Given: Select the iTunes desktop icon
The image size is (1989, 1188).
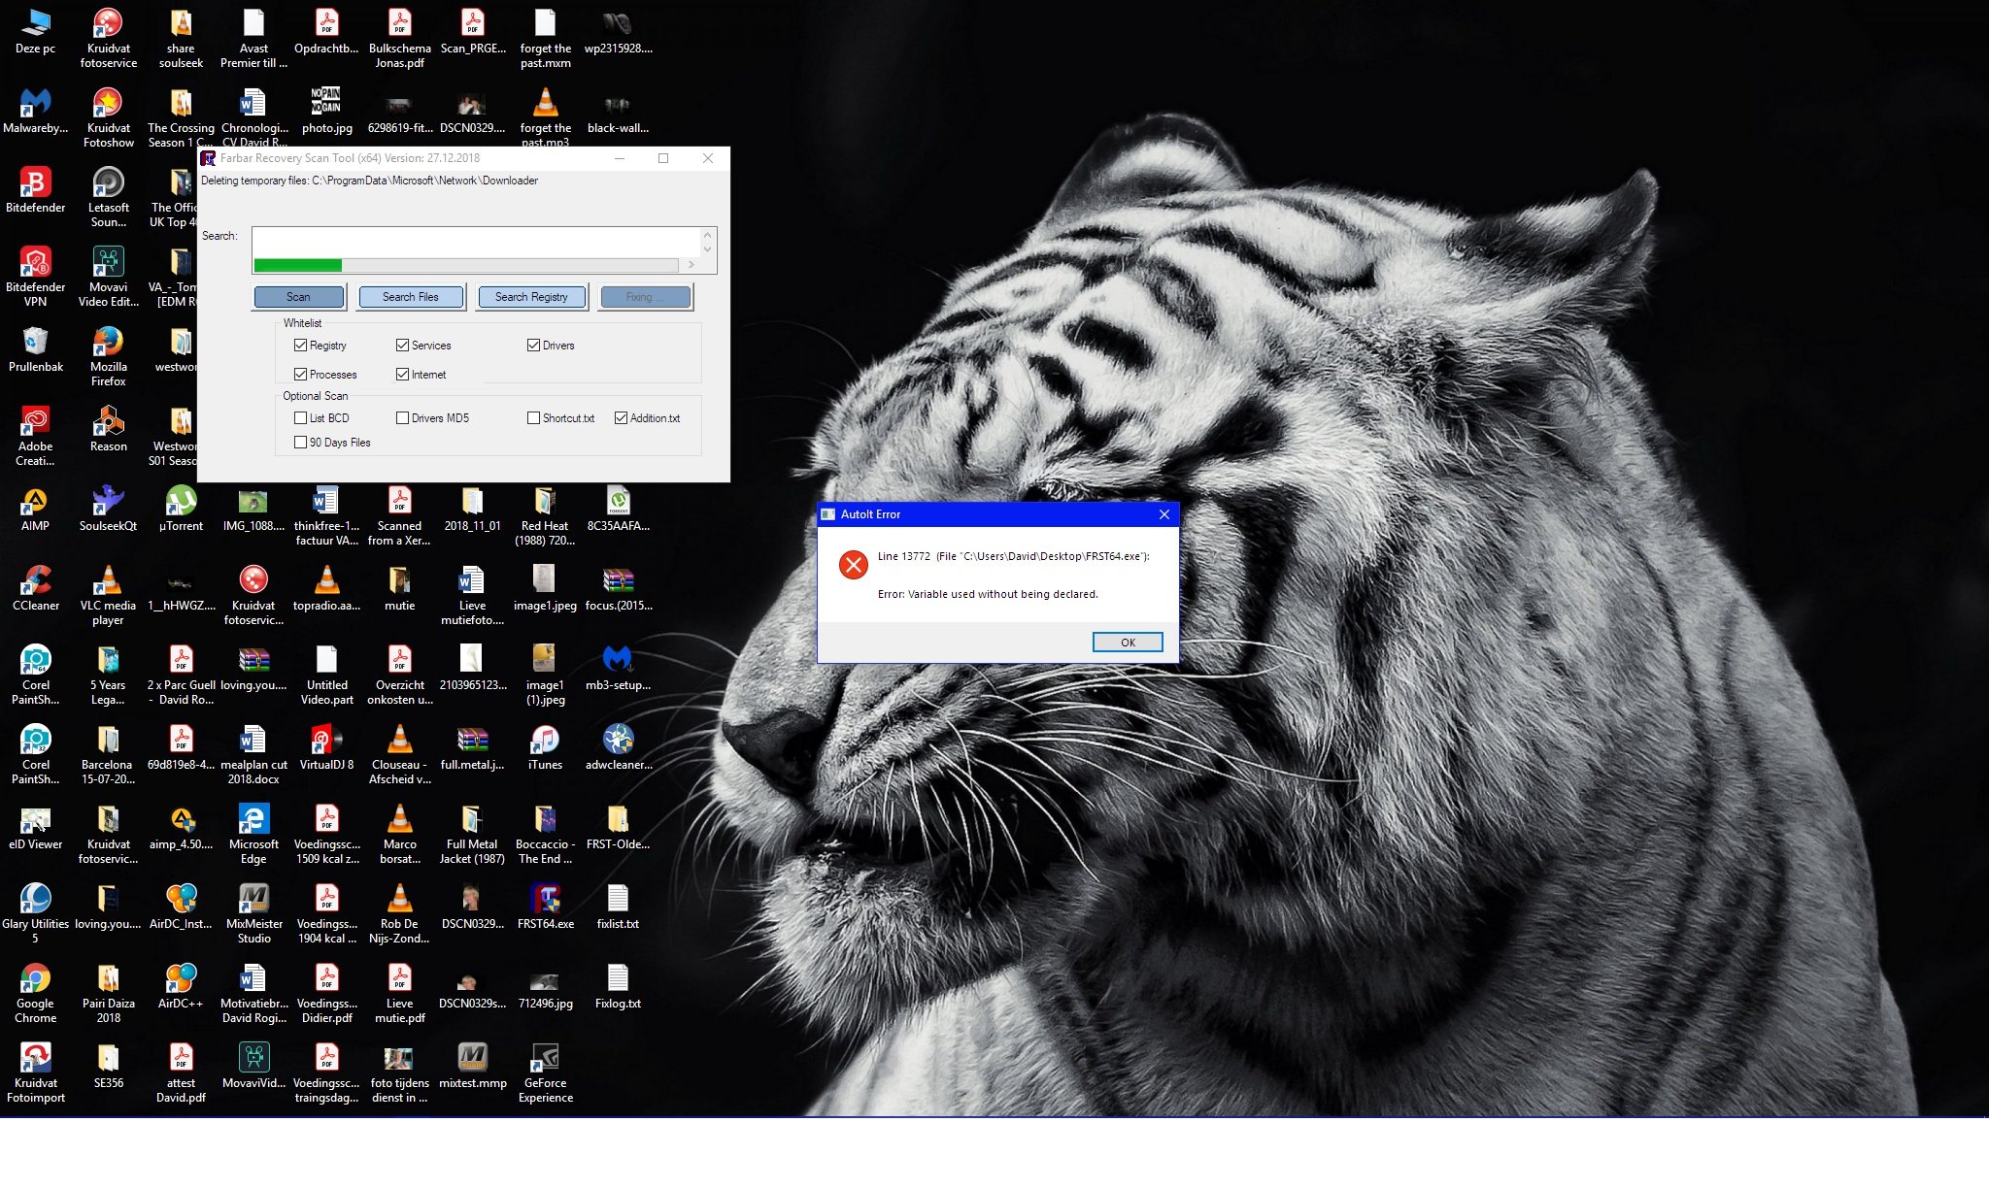Looking at the screenshot, I should pyautogui.click(x=545, y=747).
